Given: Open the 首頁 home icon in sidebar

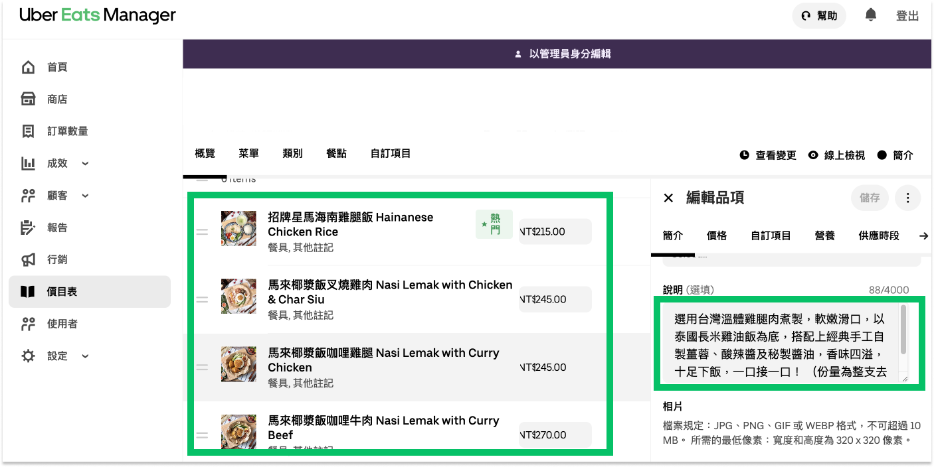Looking at the screenshot, I should [x=28, y=67].
